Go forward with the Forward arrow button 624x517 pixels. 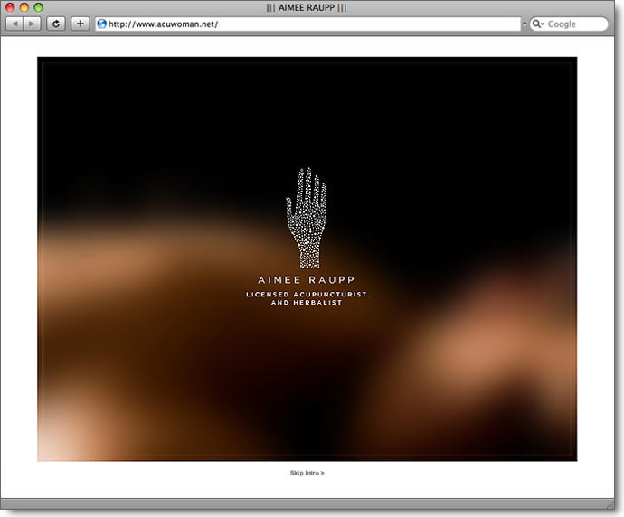[x=32, y=23]
